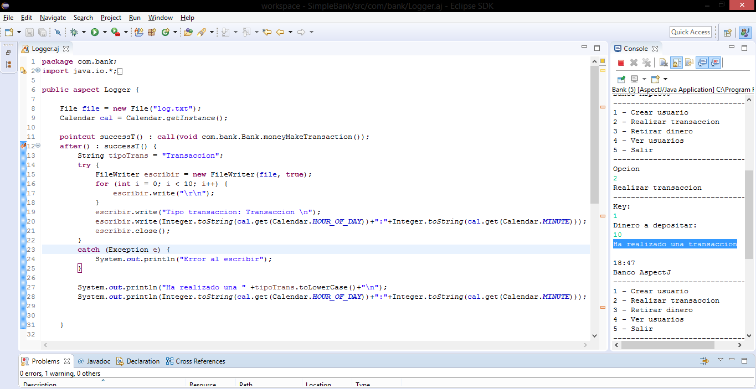Image resolution: width=756 pixels, height=389 pixels.
Task: Save all open editors
Action: (43, 32)
